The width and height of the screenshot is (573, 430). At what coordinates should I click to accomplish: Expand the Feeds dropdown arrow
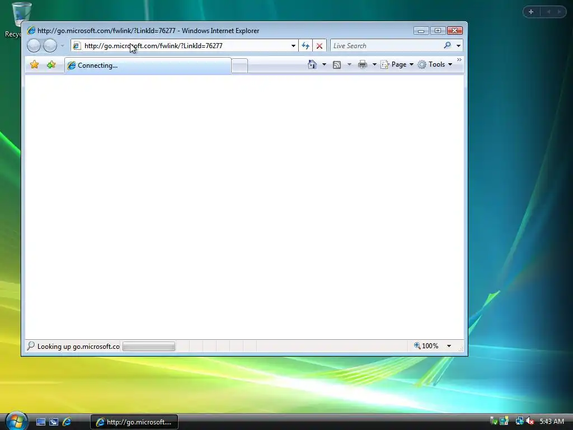click(x=349, y=65)
